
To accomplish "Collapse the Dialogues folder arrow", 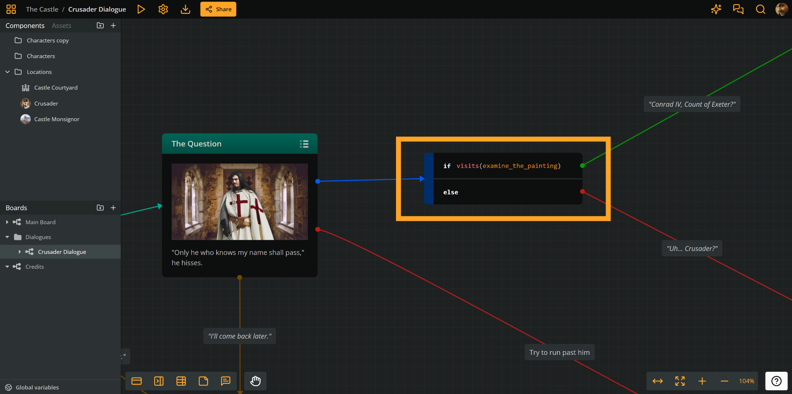I will (x=7, y=237).
